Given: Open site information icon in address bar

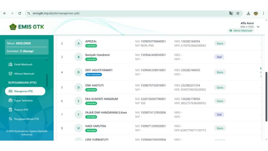Looking at the screenshot, I should click(29, 13).
